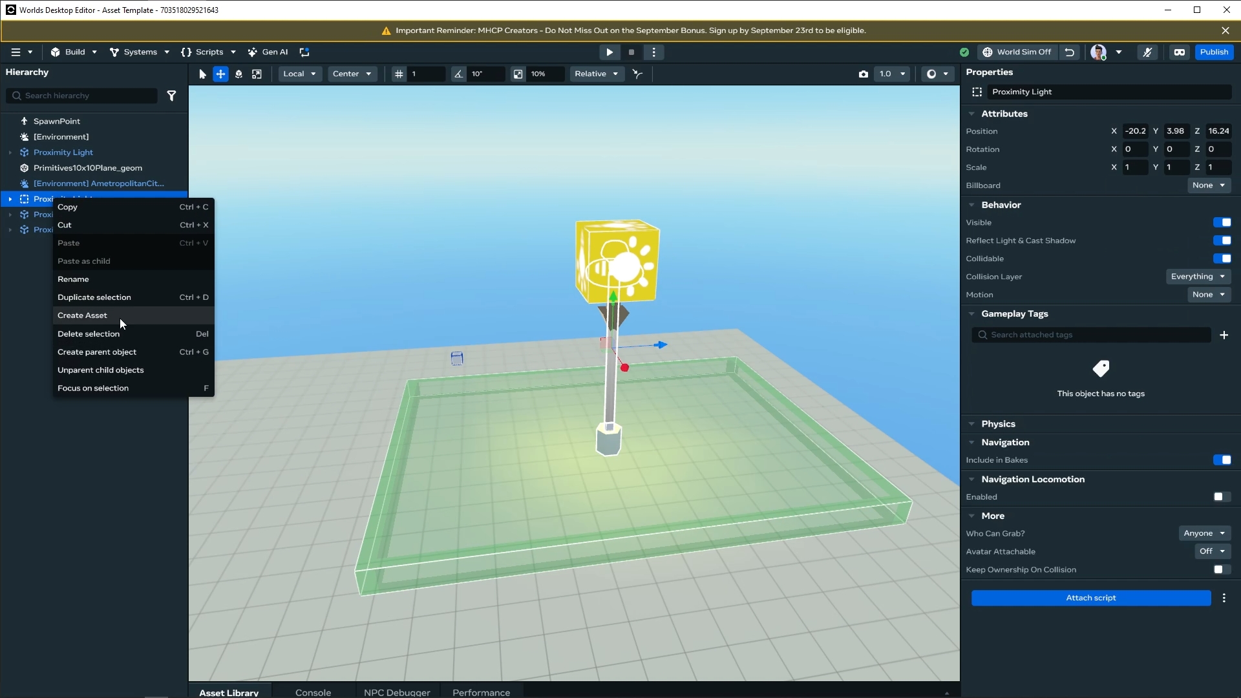Open the Local coordinate space dropdown
This screenshot has height=698, width=1241.
(299, 74)
